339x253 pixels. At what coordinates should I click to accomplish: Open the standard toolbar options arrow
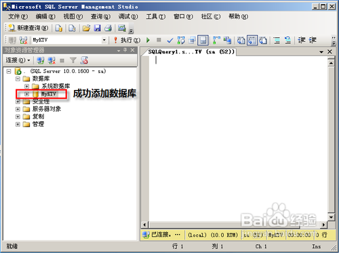131,30
